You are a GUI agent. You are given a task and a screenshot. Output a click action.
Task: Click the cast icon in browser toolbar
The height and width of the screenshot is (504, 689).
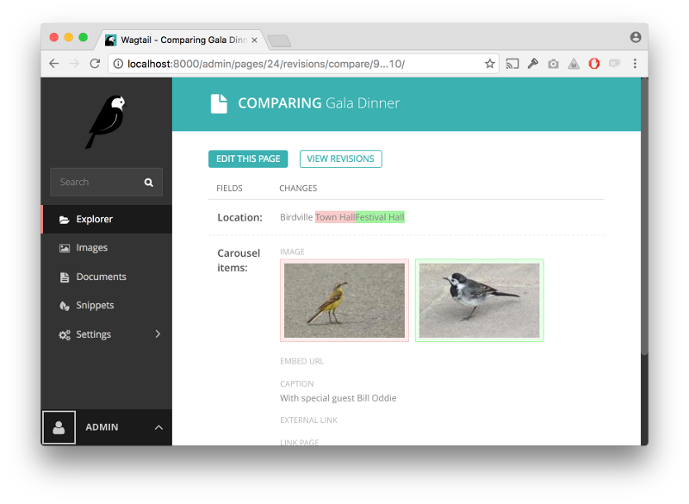click(x=512, y=64)
